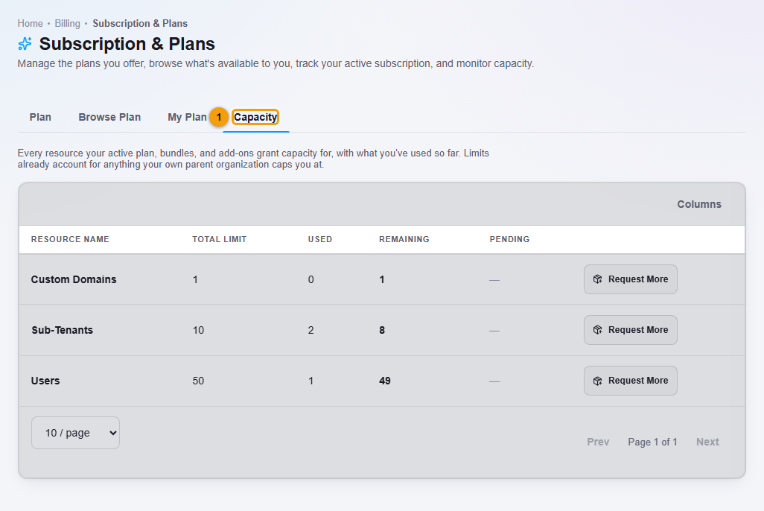Click the Page 1 of 1 indicator
The width and height of the screenshot is (764, 511).
coord(652,442)
